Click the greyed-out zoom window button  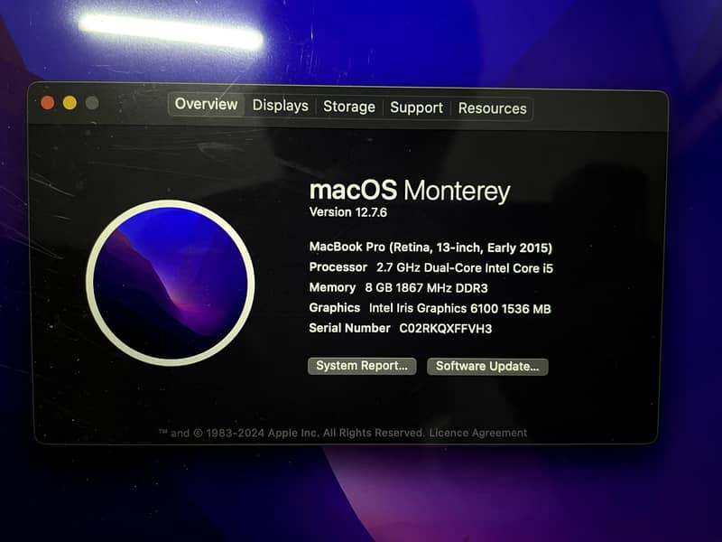coord(92,102)
